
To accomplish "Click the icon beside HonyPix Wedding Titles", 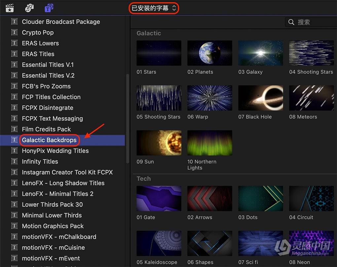I will (14, 151).
